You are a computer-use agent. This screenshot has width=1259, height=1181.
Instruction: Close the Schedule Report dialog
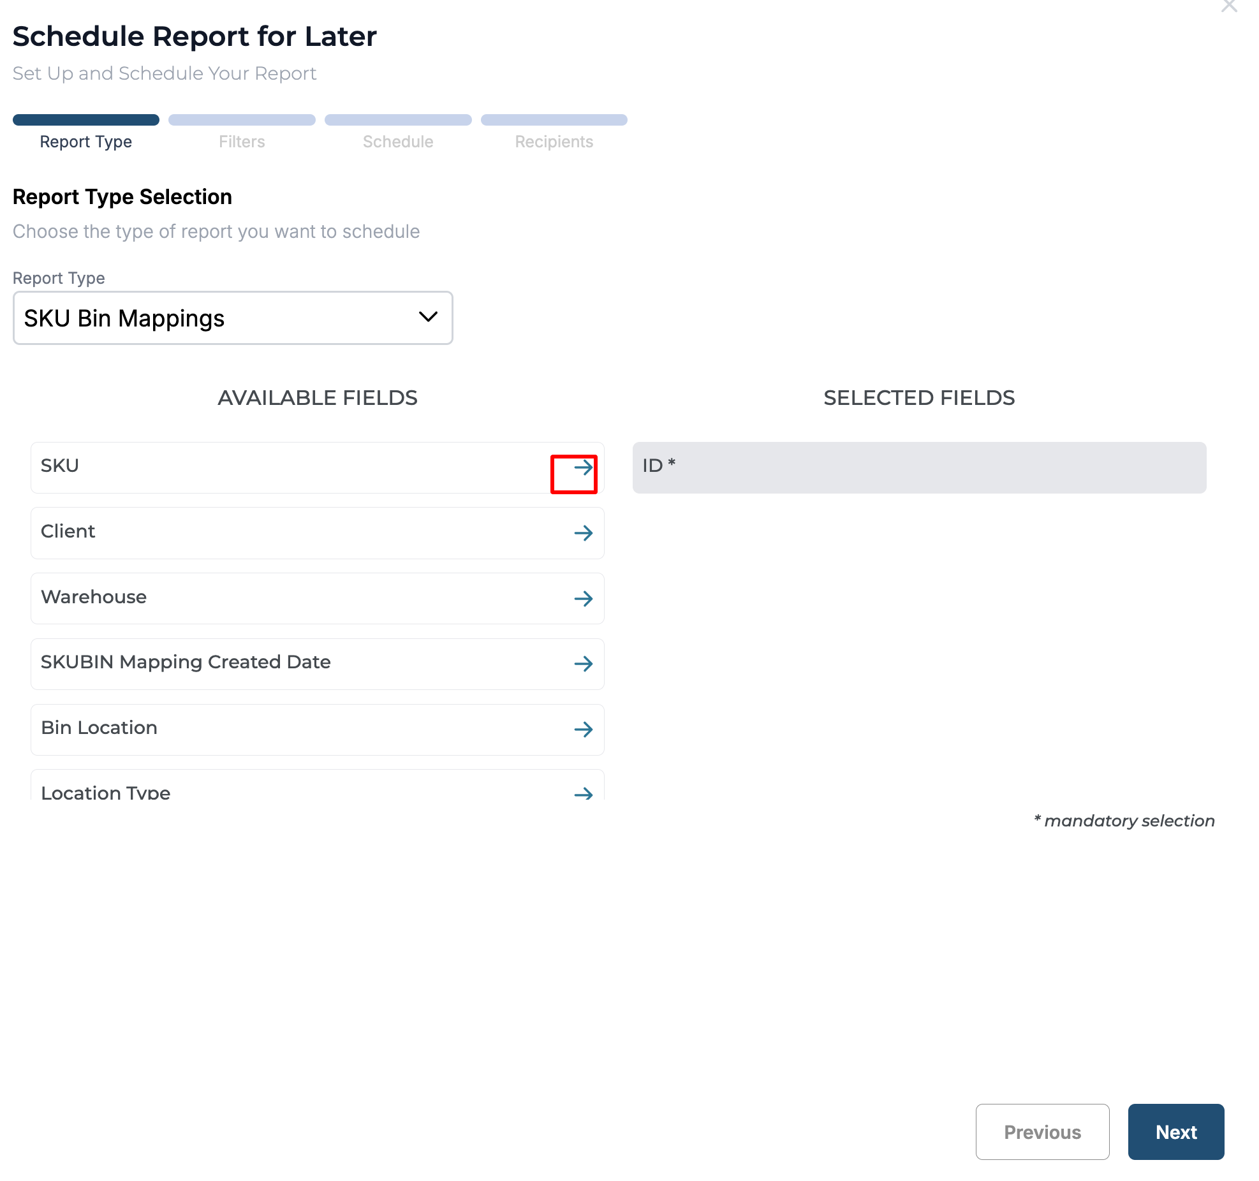1228,6
